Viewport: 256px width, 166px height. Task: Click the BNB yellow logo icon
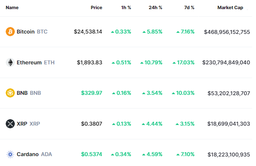[x=10, y=93]
